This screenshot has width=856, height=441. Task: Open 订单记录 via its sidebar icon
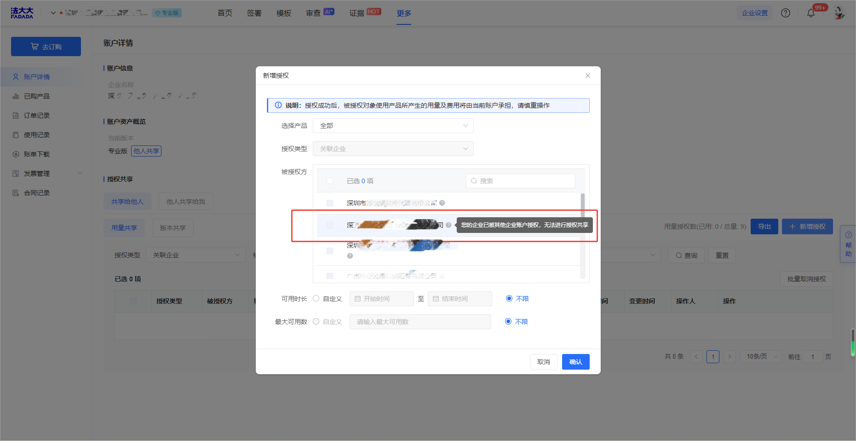click(16, 116)
